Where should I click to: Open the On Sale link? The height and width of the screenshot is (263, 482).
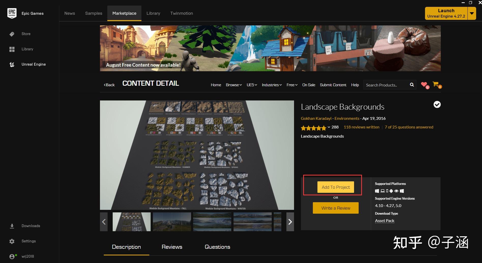309,85
